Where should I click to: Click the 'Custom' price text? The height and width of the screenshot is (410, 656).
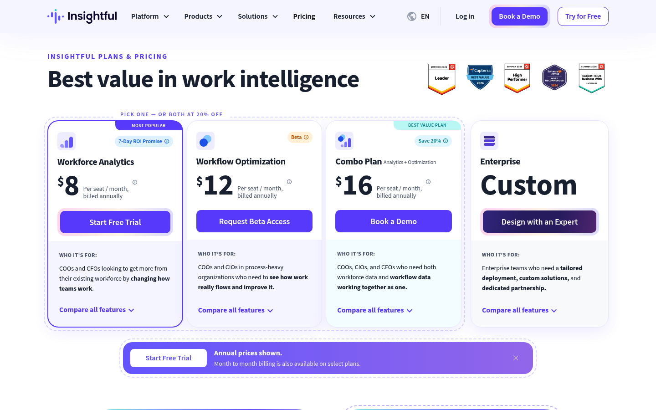[529, 185]
